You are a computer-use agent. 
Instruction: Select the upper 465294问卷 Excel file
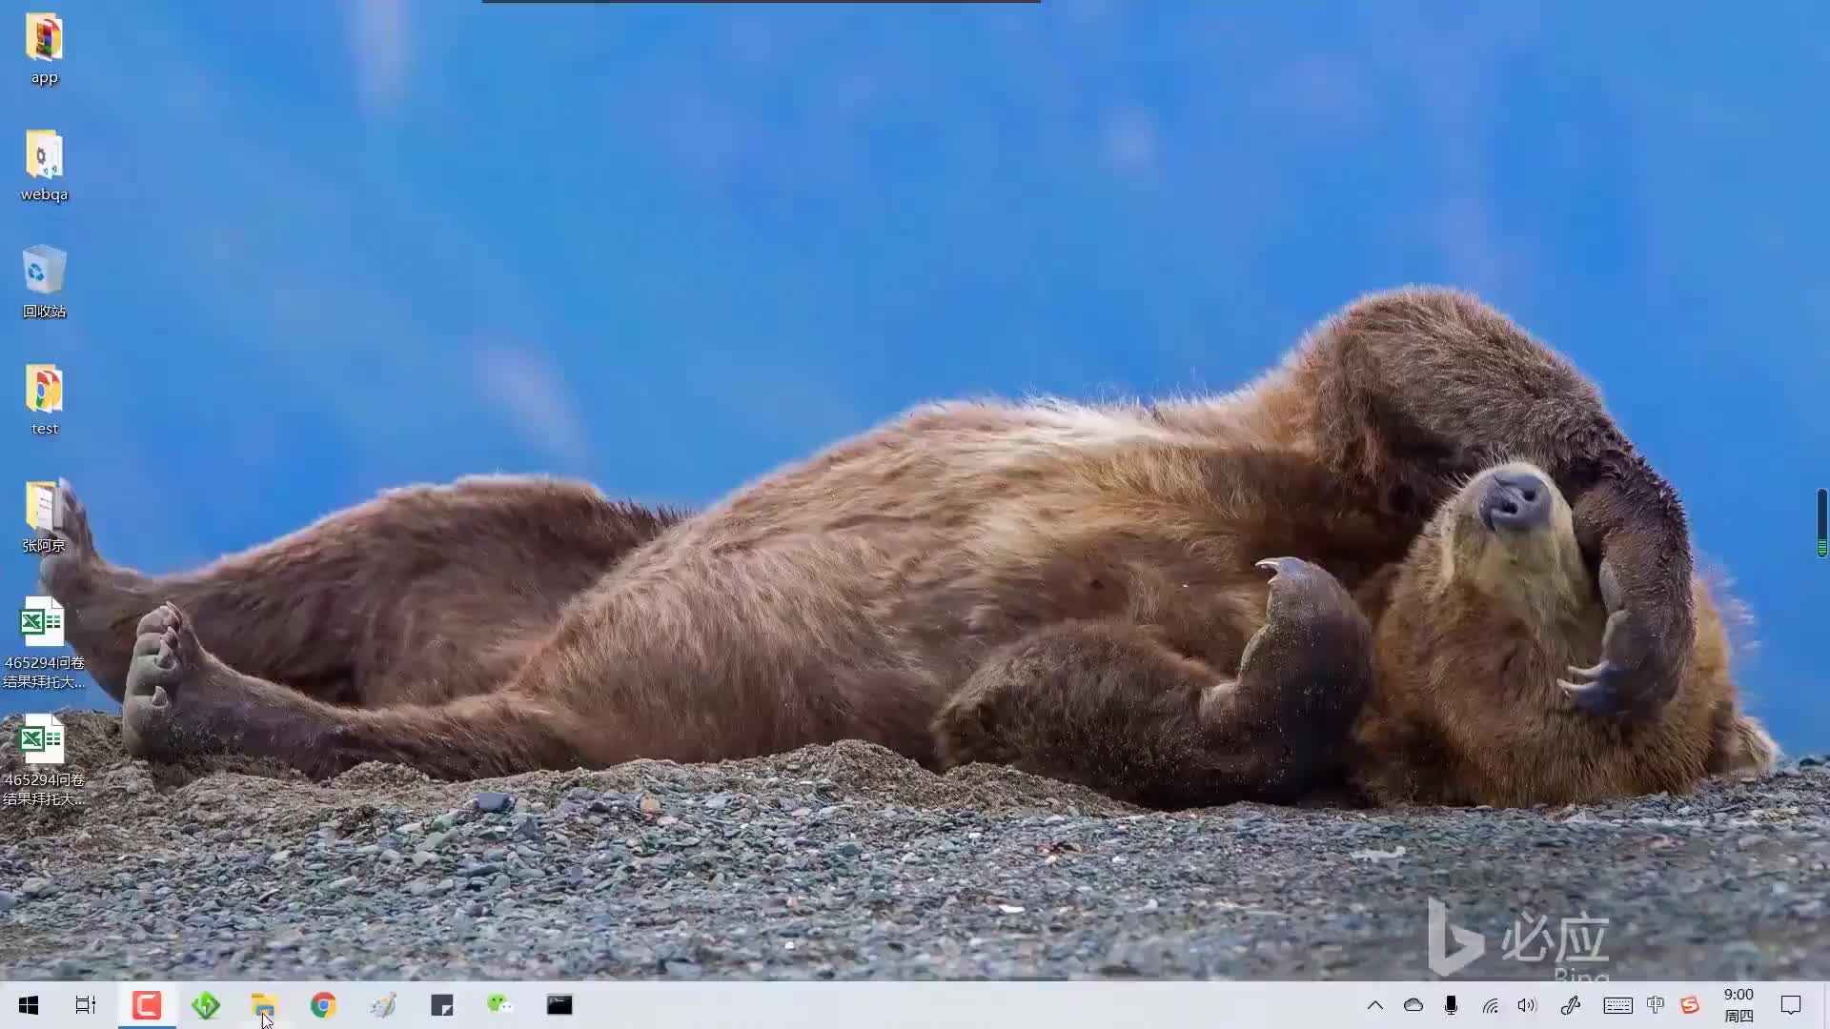44,643
